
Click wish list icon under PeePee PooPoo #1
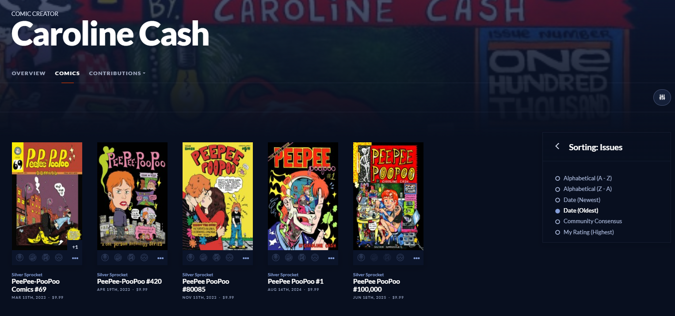(x=314, y=257)
